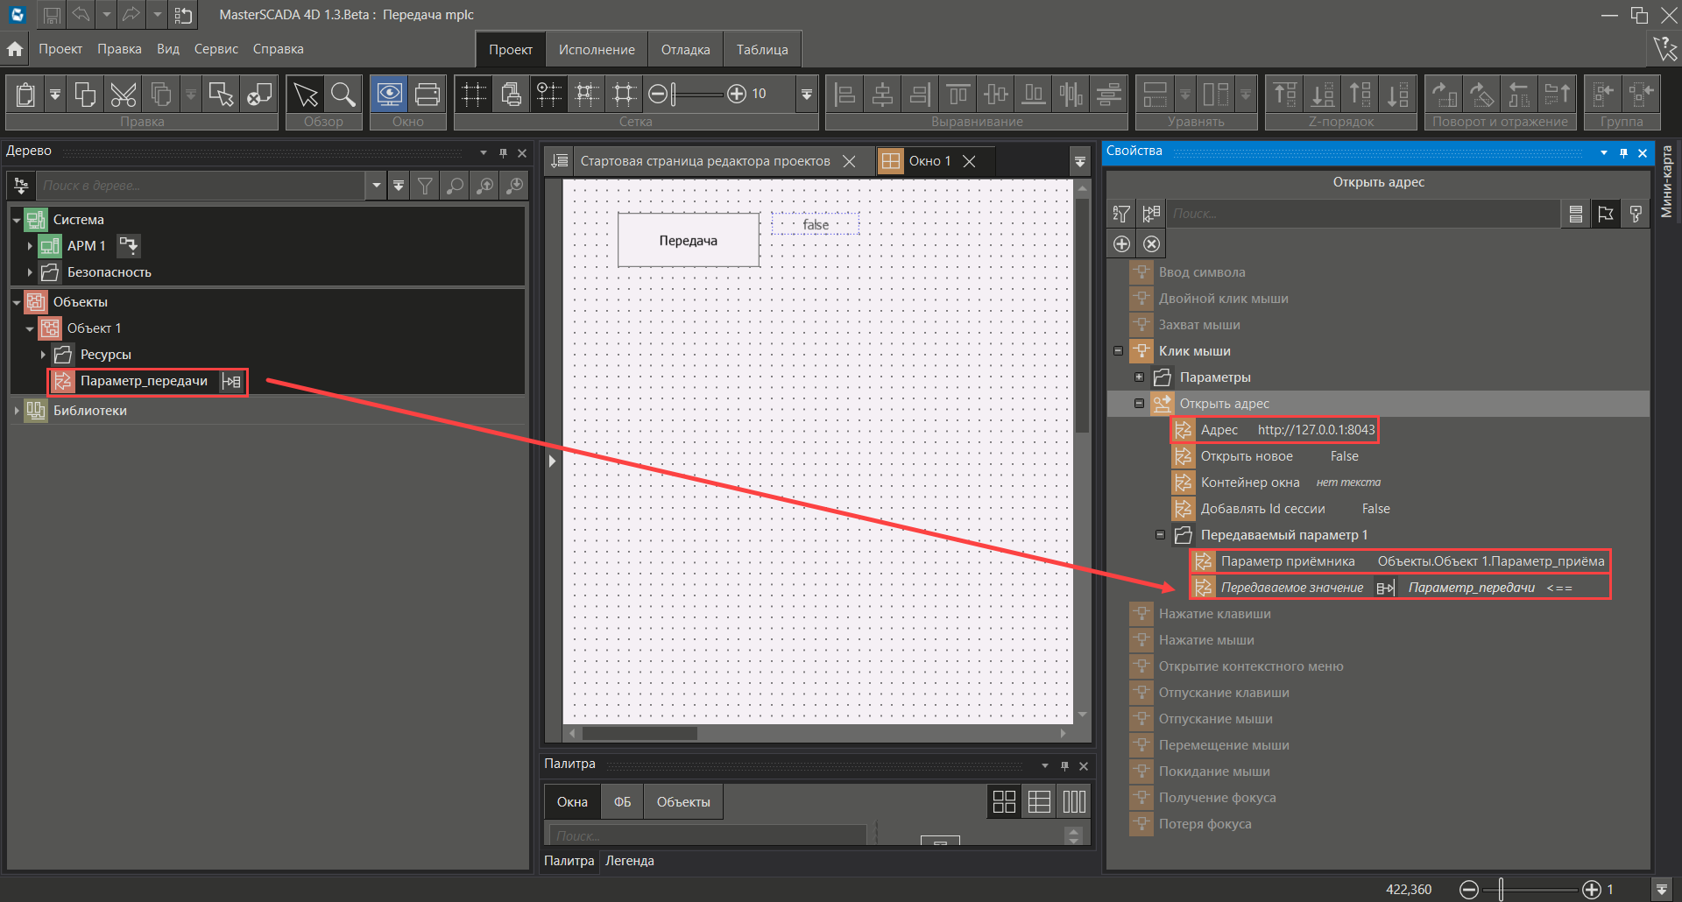Toggle the grid display button

(x=474, y=95)
